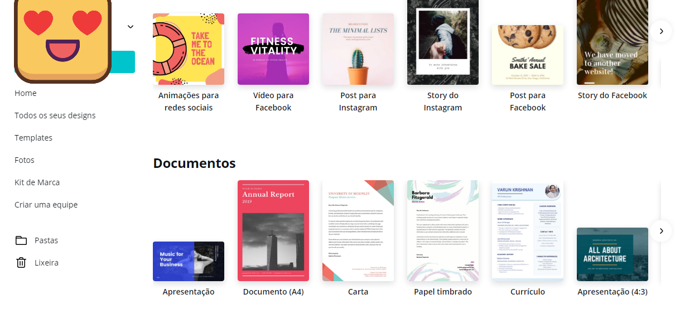Open Barbara Fitzgerald letterhead thumbnail
Screen dimensions: 675x323
pyautogui.click(x=443, y=231)
